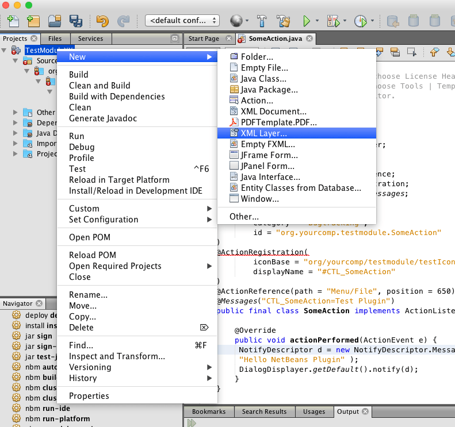Select Clean and Build in context menu
This screenshot has width=455, height=427.
(x=100, y=86)
